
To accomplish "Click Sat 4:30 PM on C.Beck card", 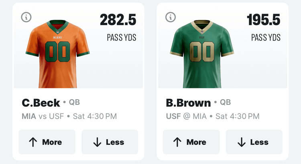I will pyautogui.click(x=94, y=116).
